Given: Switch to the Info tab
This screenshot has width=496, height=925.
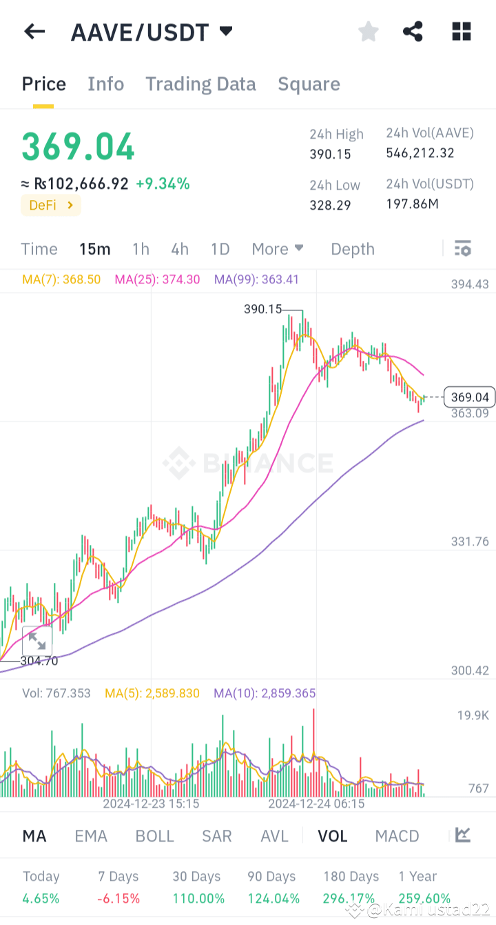Looking at the screenshot, I should click(105, 83).
